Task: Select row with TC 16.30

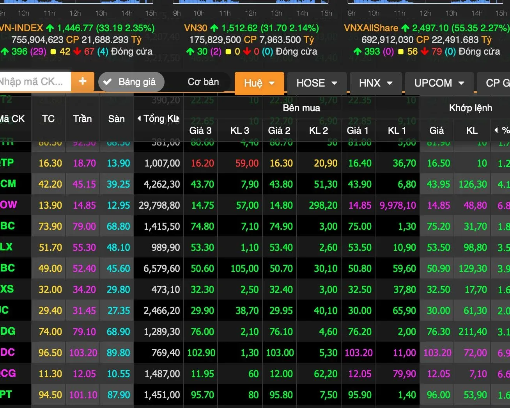Action: pyautogui.click(x=255, y=163)
